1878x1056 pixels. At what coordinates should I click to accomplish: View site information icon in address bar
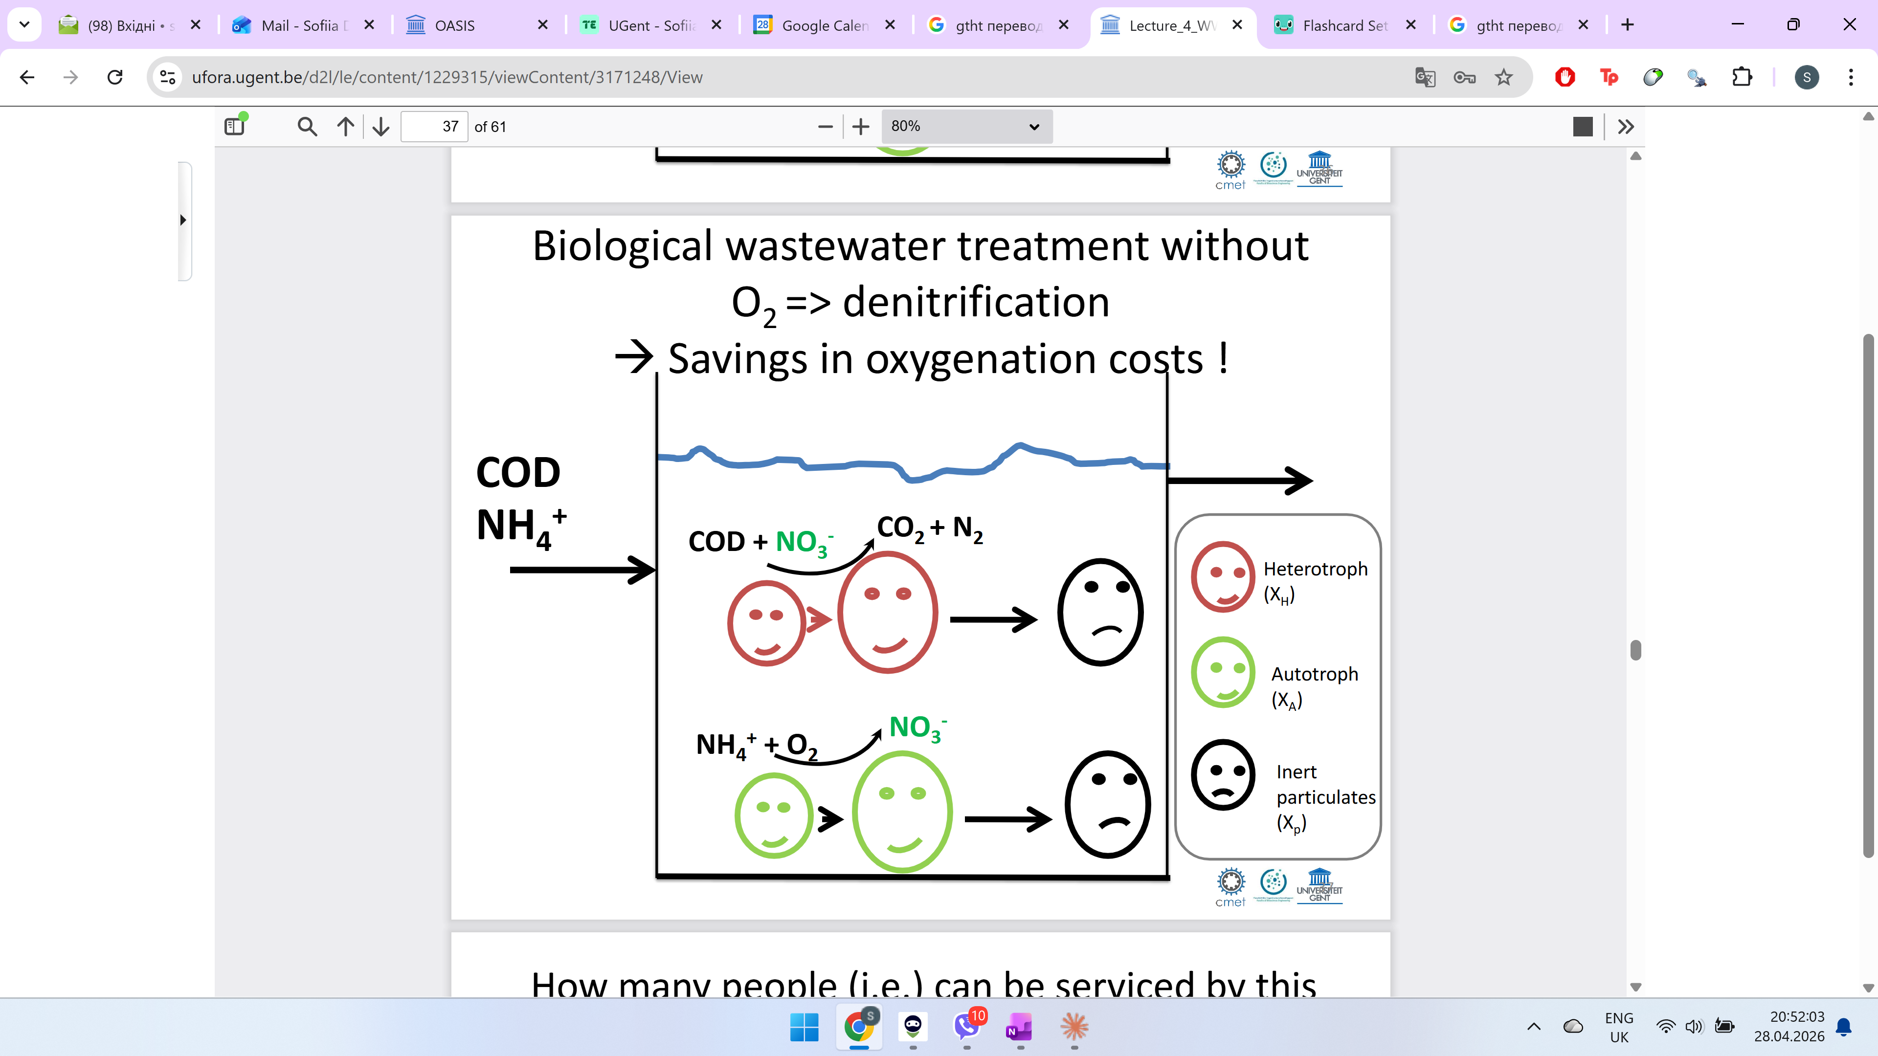coord(168,77)
